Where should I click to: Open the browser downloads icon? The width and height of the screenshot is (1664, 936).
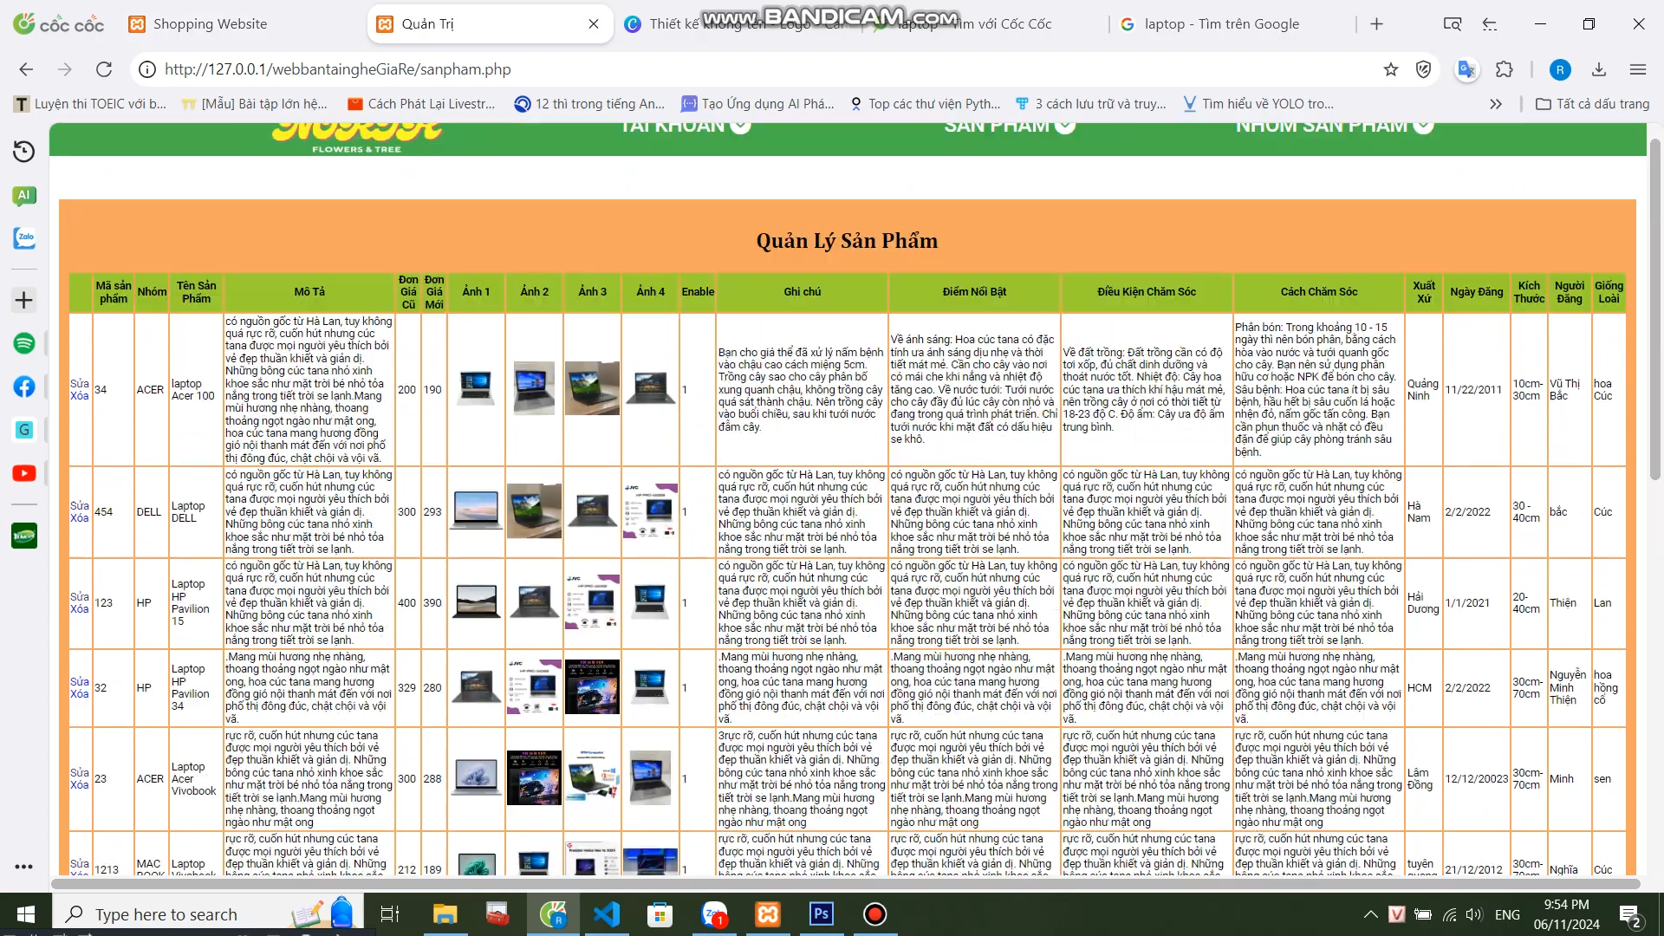(x=1599, y=69)
